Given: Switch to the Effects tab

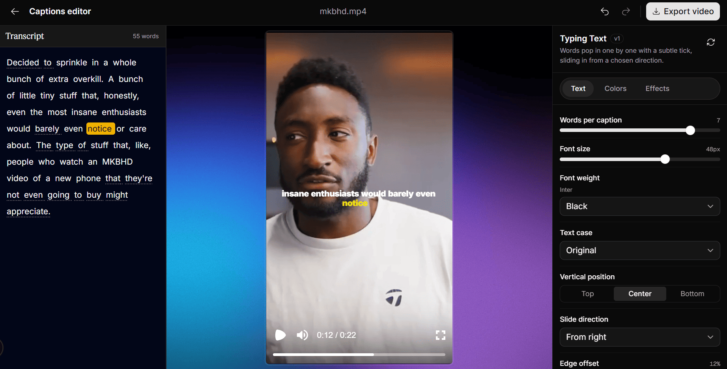Looking at the screenshot, I should pos(657,89).
